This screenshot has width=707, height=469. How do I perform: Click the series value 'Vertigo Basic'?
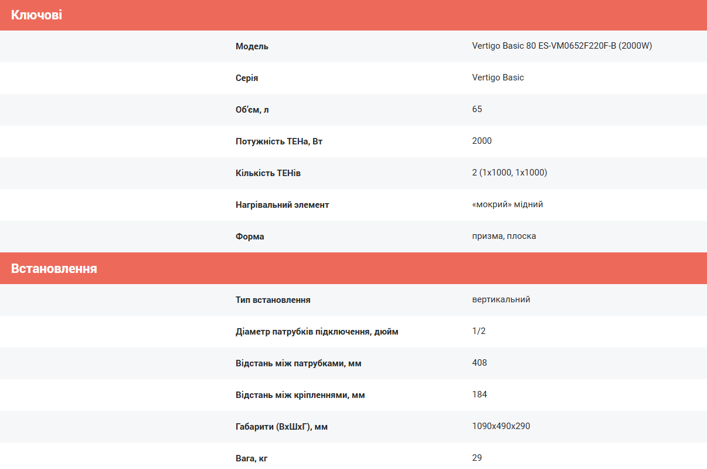pos(498,77)
